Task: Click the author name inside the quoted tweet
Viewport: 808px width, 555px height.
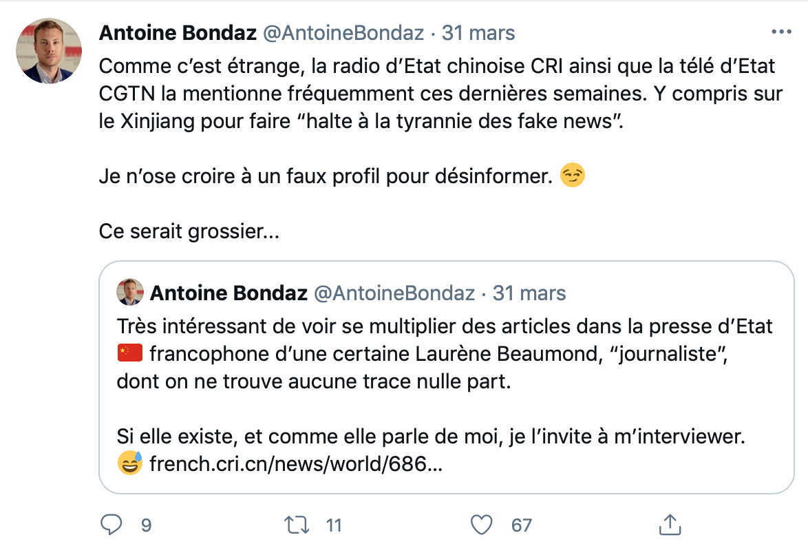Action: point(228,293)
